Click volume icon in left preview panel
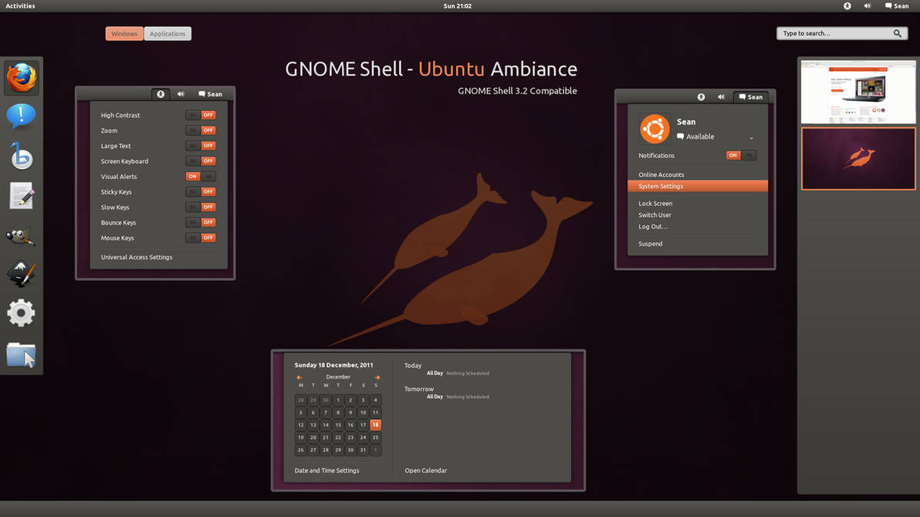The width and height of the screenshot is (920, 517). pos(181,94)
